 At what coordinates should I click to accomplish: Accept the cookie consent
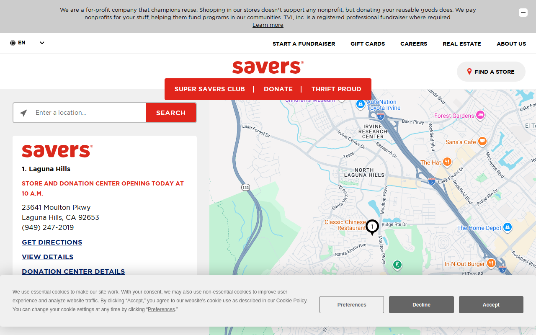click(491, 305)
